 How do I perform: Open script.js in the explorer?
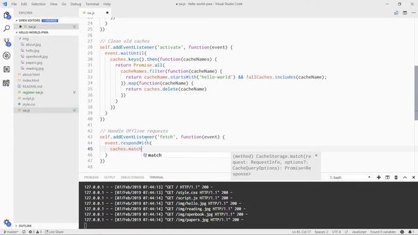(x=29, y=99)
